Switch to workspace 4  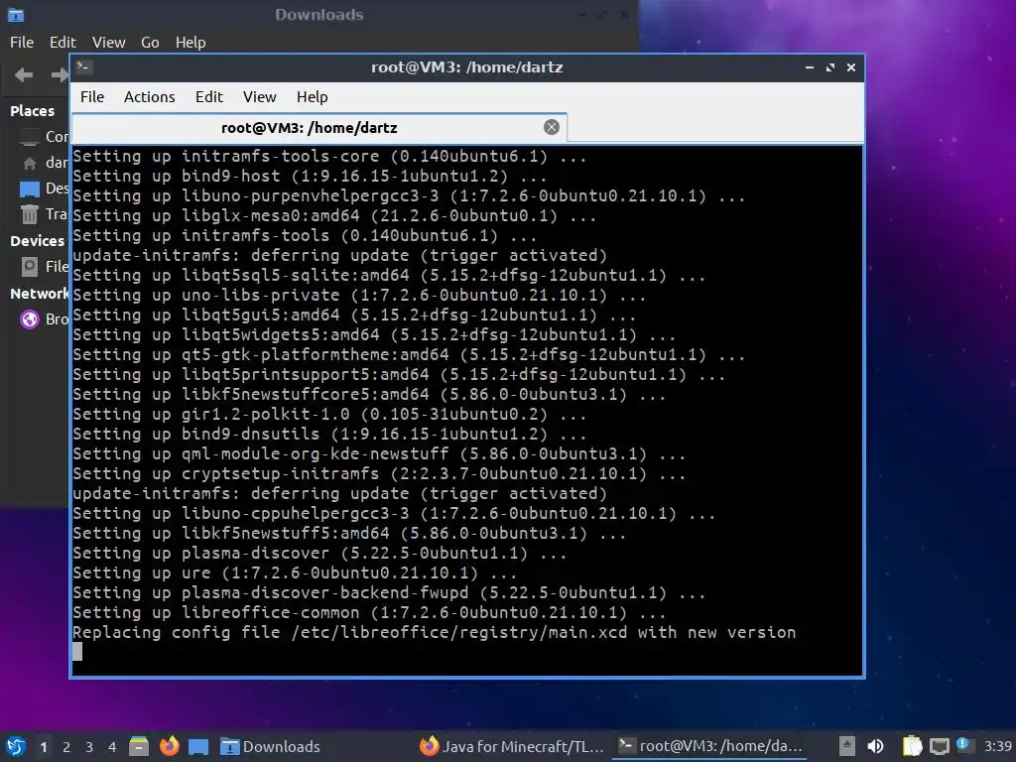112,747
